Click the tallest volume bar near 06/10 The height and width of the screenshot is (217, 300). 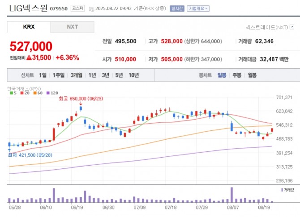click(54, 195)
